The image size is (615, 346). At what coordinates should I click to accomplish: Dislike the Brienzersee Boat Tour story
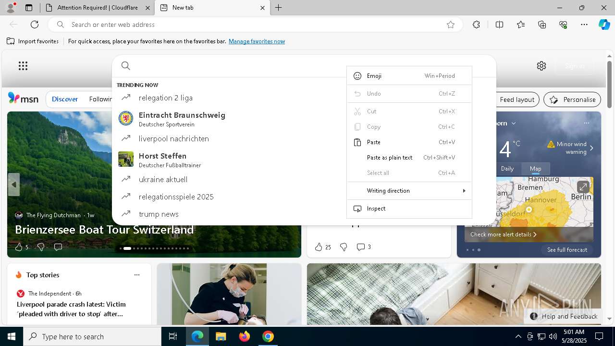[41, 247]
